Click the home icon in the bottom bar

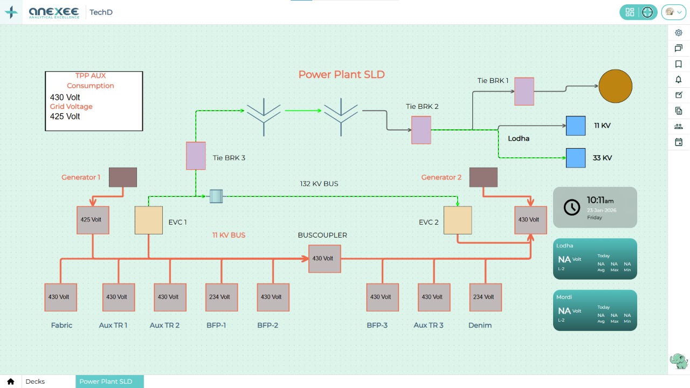coord(10,381)
